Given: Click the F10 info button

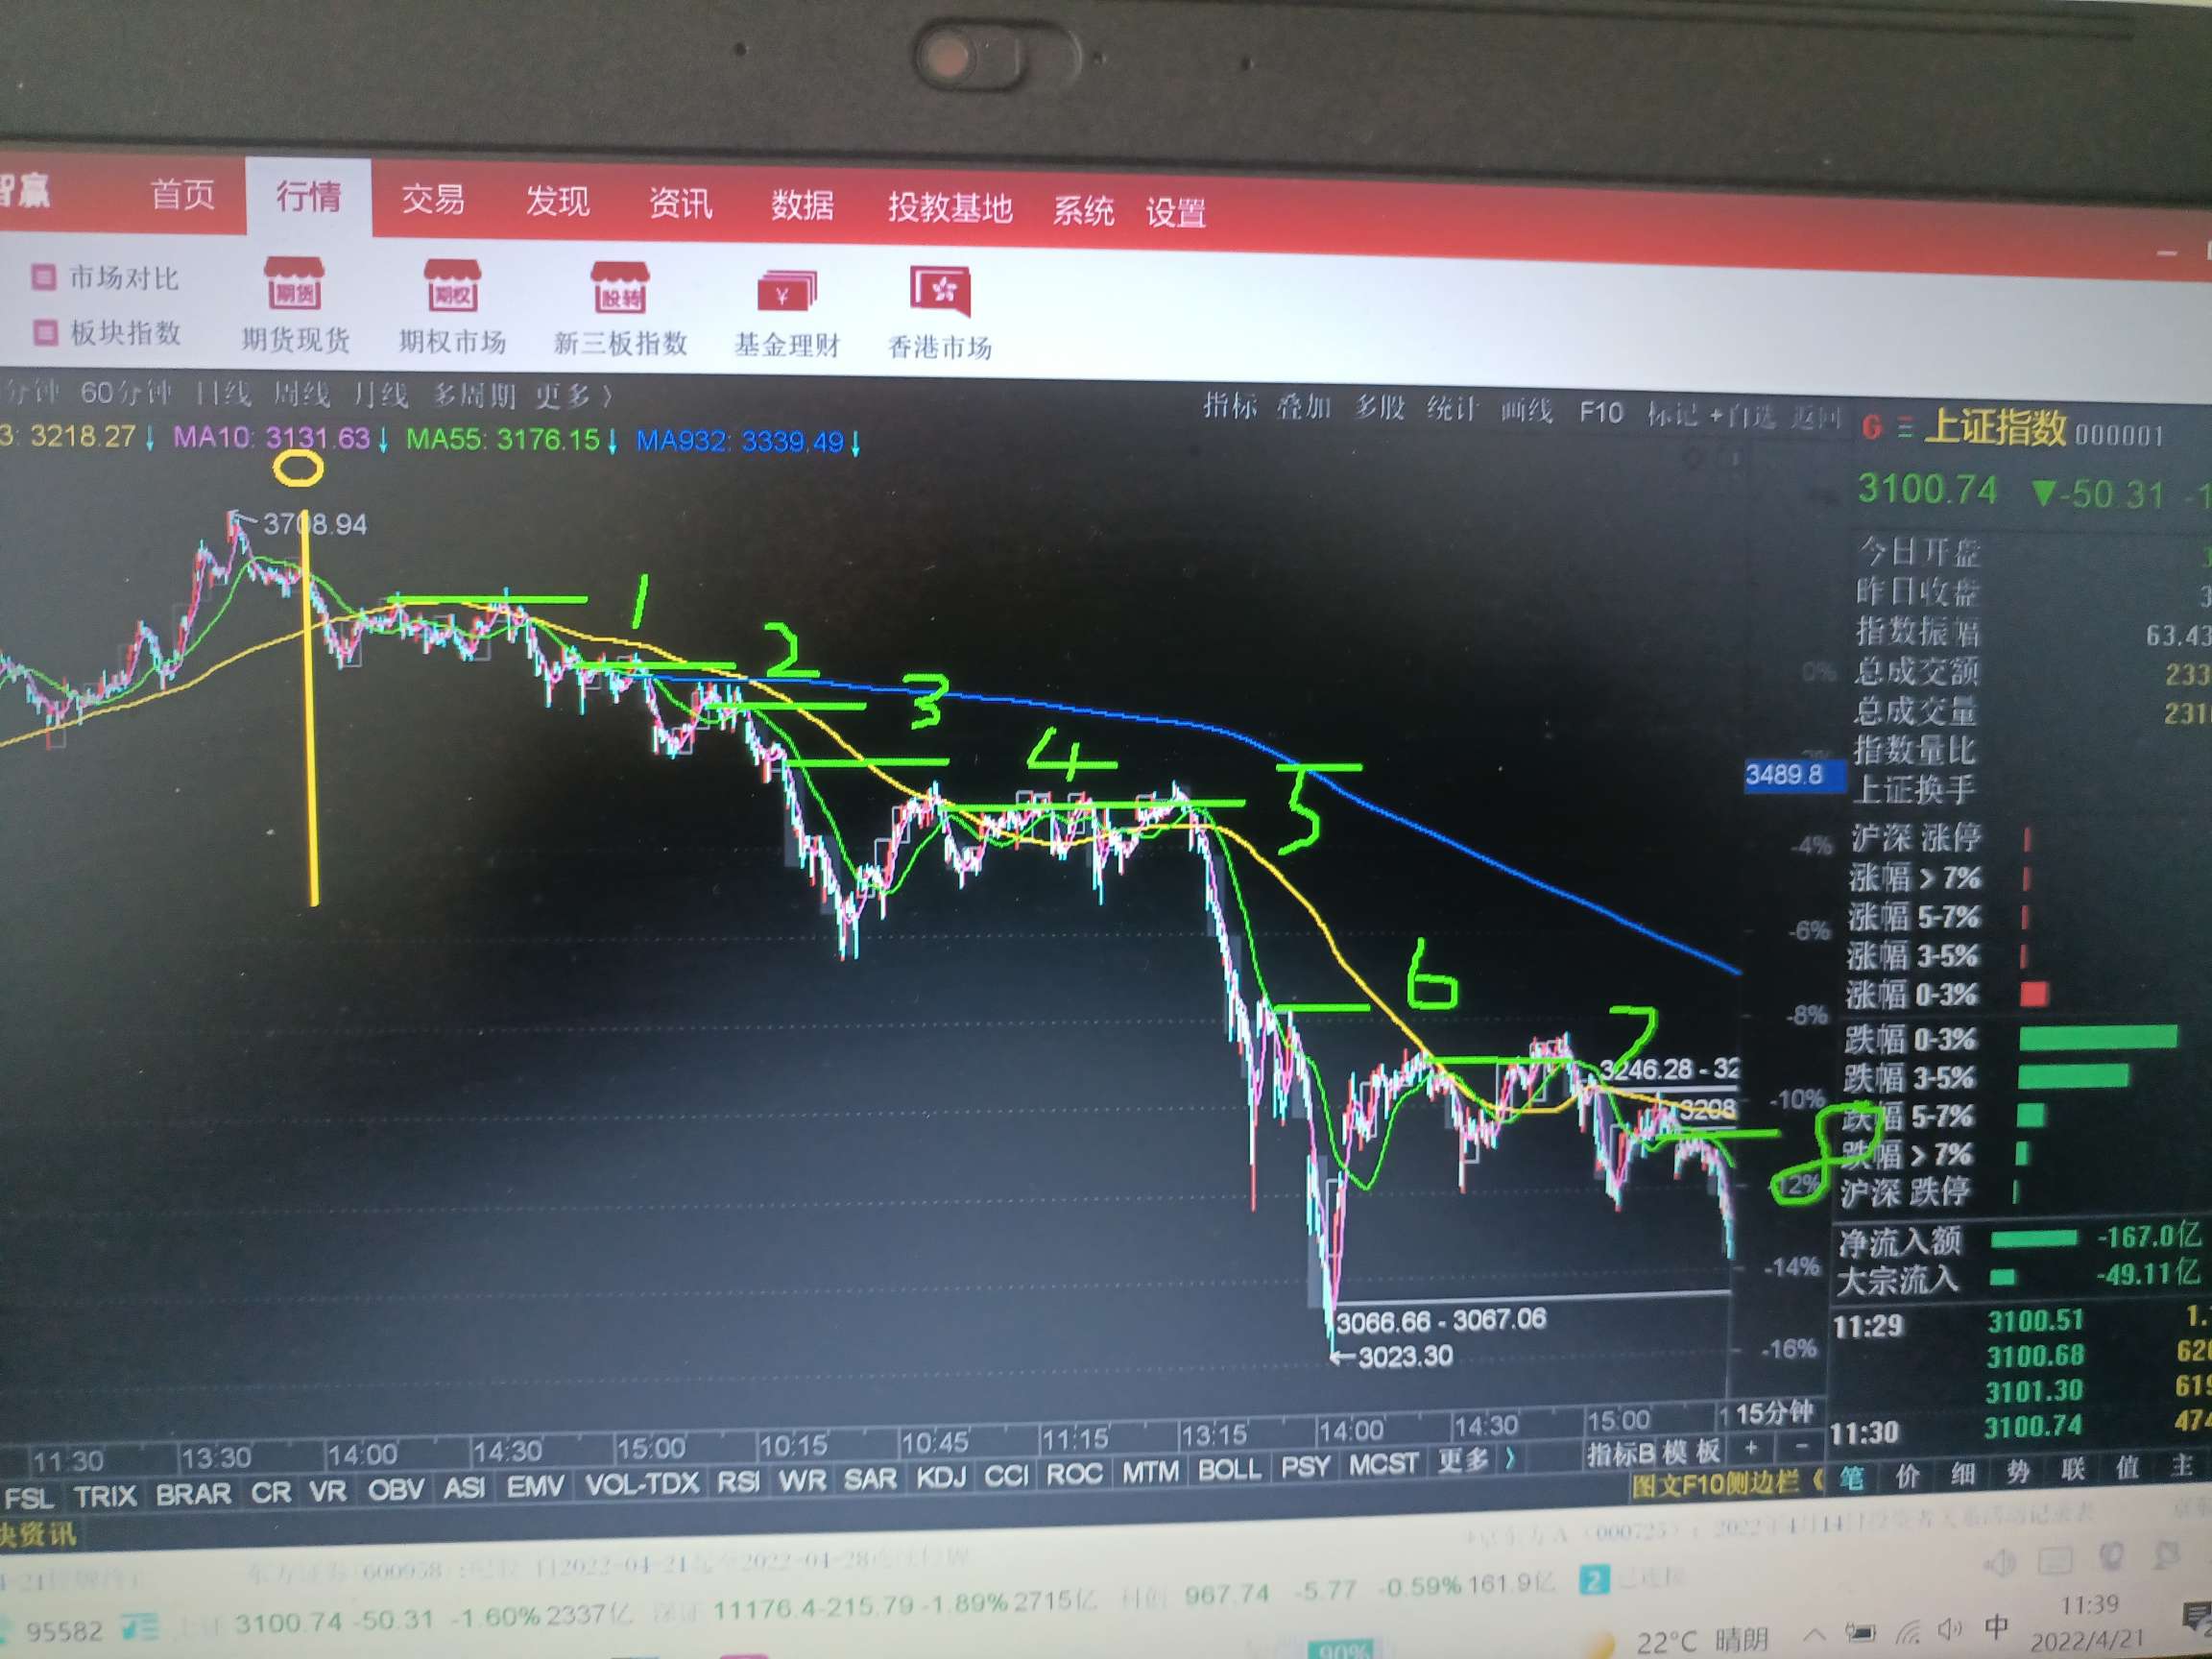Looking at the screenshot, I should [x=1600, y=412].
